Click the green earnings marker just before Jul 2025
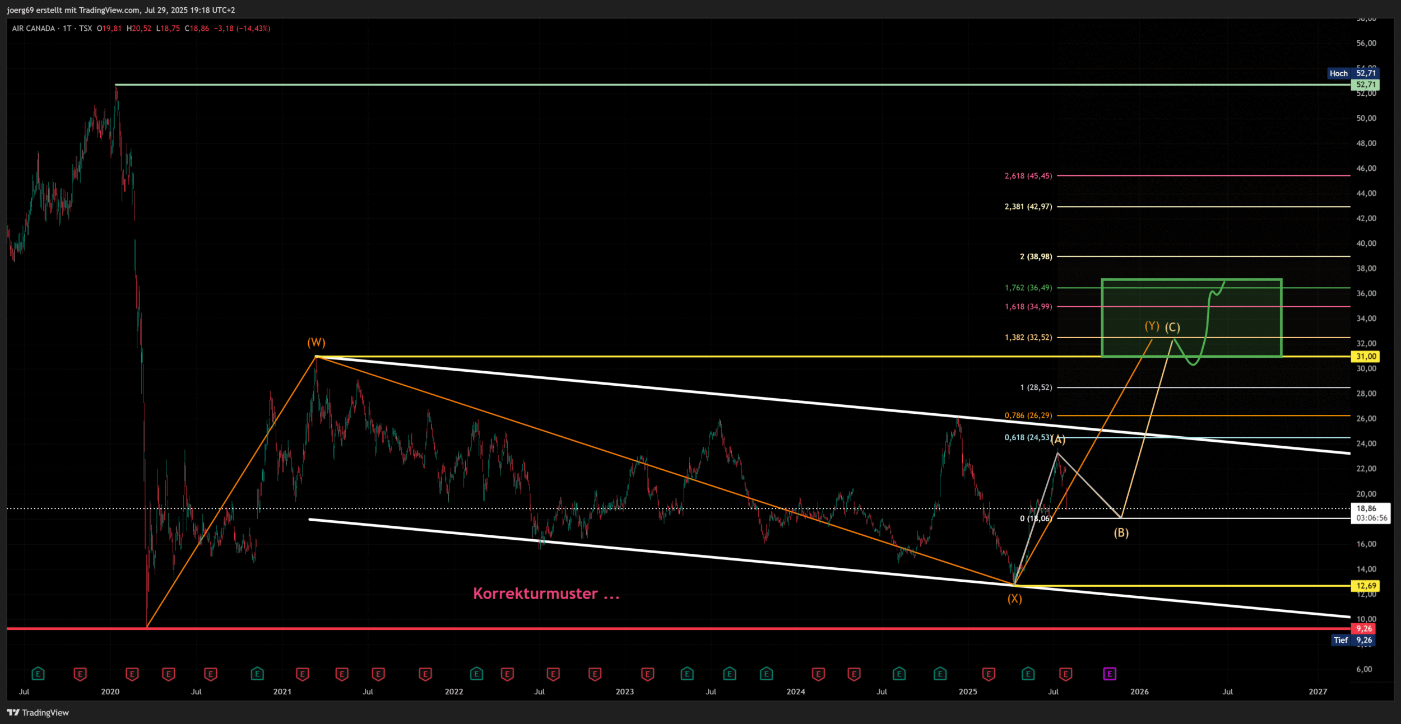The width and height of the screenshot is (1401, 724). tap(1028, 674)
